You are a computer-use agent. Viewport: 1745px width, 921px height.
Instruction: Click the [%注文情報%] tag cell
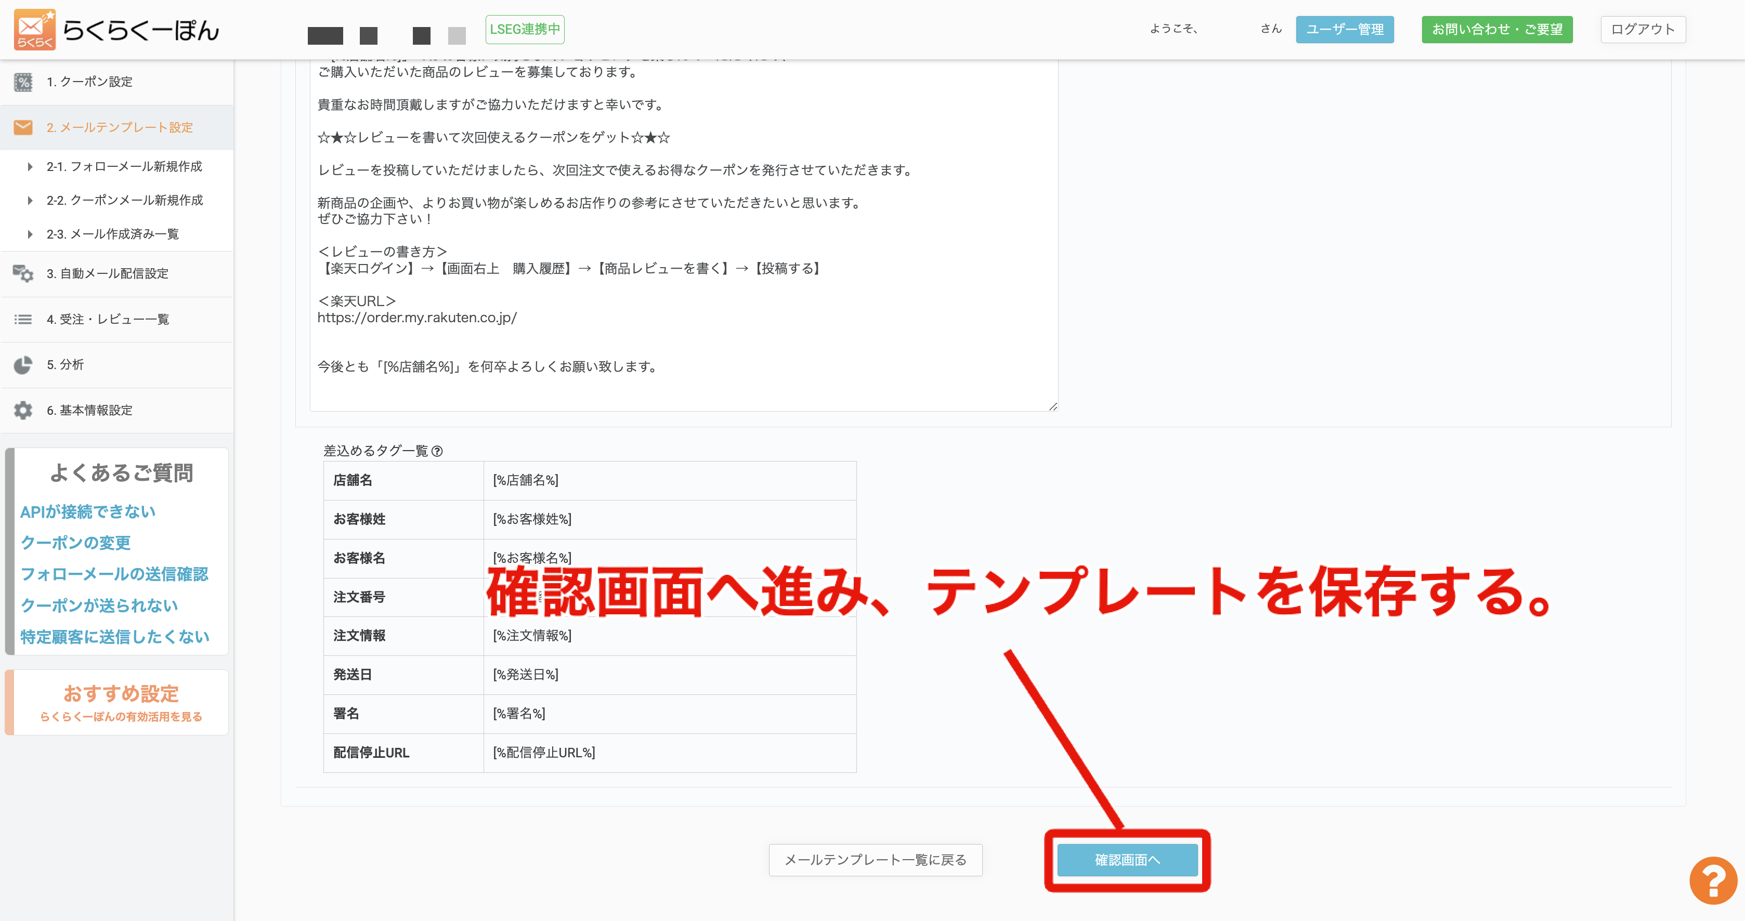[670, 636]
